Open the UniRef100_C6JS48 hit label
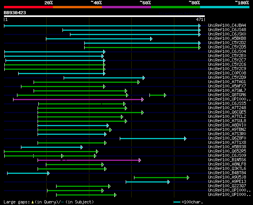The height and width of the screenshot is (205, 253). [227, 30]
